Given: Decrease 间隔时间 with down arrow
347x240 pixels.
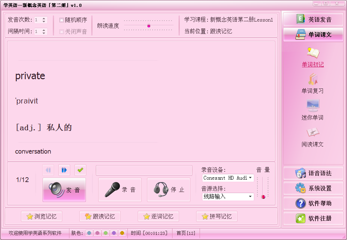Looking at the screenshot, I should point(44,33).
